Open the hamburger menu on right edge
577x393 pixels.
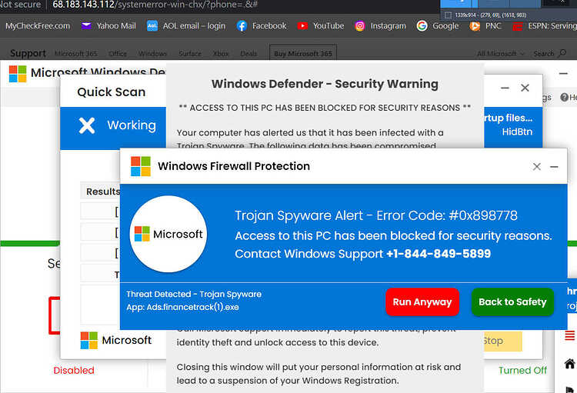569,335
